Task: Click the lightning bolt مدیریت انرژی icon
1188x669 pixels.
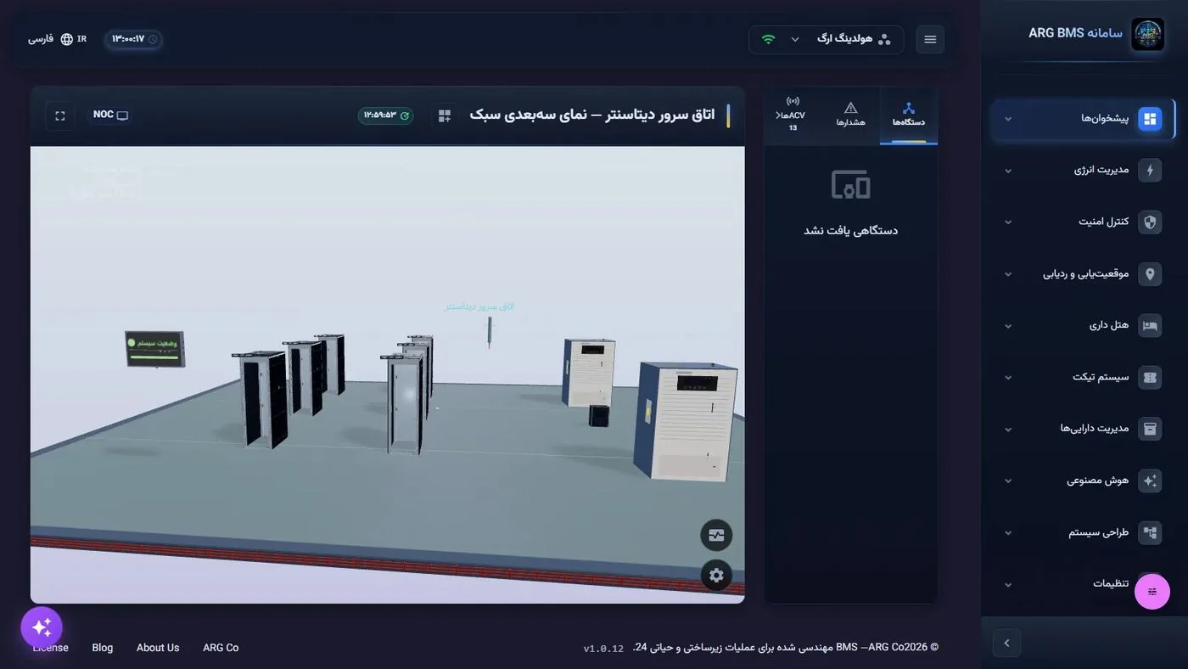Action: click(x=1150, y=171)
